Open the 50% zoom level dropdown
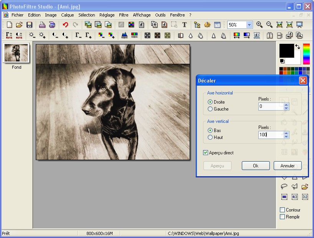Image resolution: width=314 pixels, height=238 pixels. point(249,25)
